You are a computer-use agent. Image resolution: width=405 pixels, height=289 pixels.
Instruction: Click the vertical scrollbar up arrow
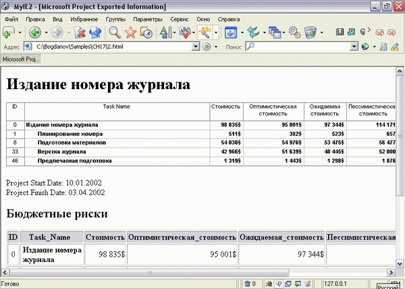(400, 71)
